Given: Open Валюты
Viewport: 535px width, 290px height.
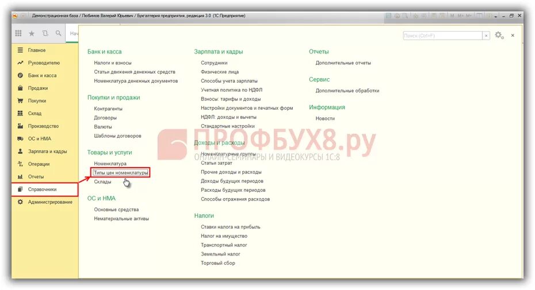Looking at the screenshot, I should pyautogui.click(x=103, y=127).
